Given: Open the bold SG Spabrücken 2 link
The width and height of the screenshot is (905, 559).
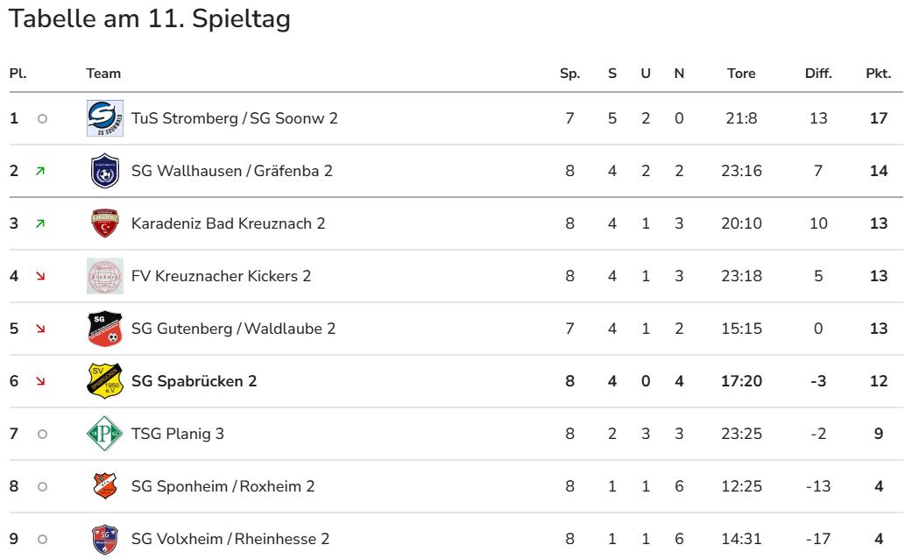Looking at the screenshot, I should 194,381.
